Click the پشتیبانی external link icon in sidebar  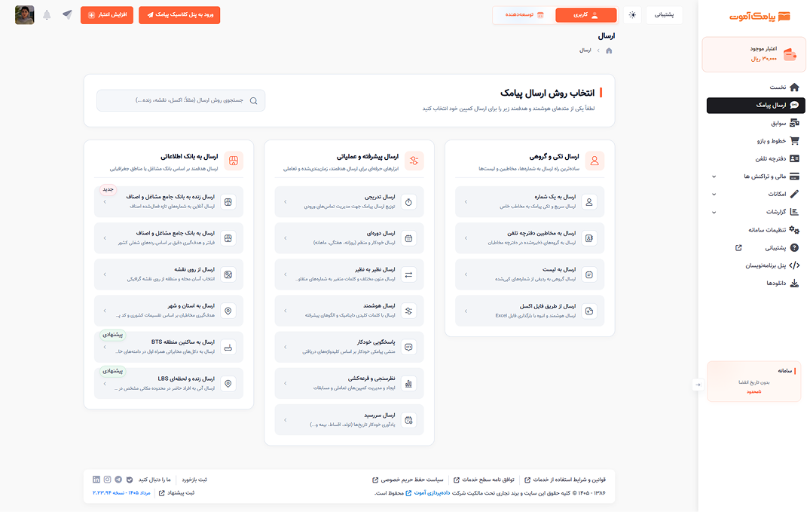pyautogui.click(x=738, y=248)
